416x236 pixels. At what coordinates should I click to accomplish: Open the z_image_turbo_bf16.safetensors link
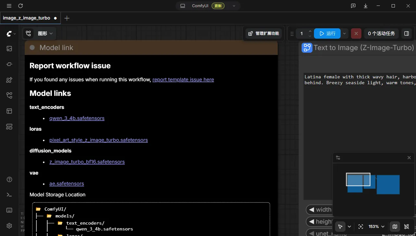[87, 162]
